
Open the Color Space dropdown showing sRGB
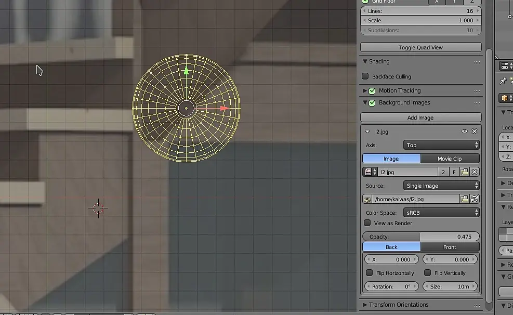441,213
